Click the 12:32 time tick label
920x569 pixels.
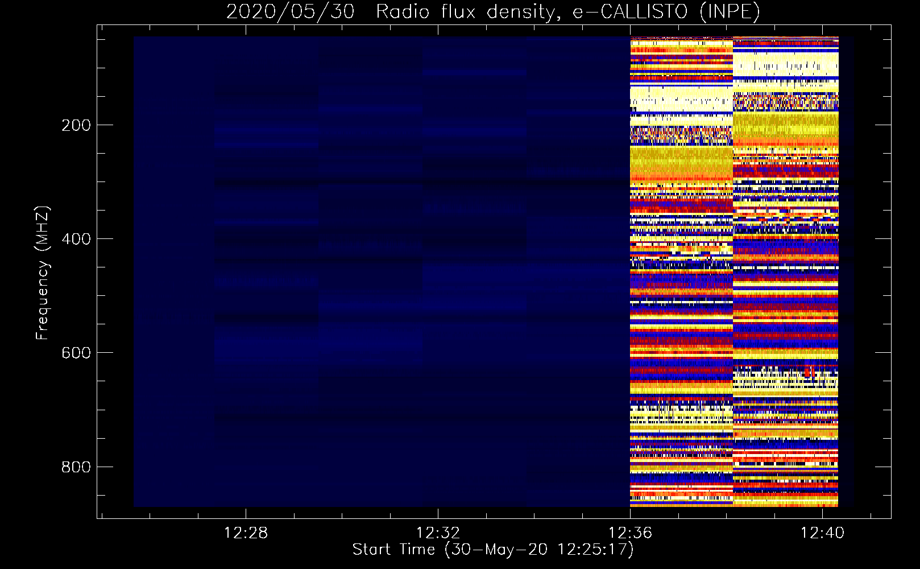(438, 533)
